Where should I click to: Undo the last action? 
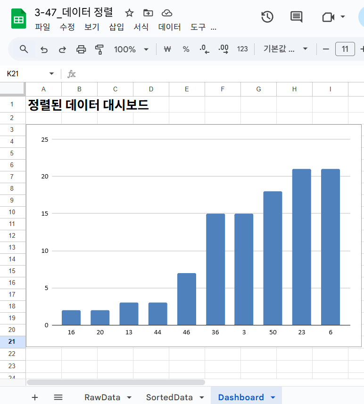point(44,49)
